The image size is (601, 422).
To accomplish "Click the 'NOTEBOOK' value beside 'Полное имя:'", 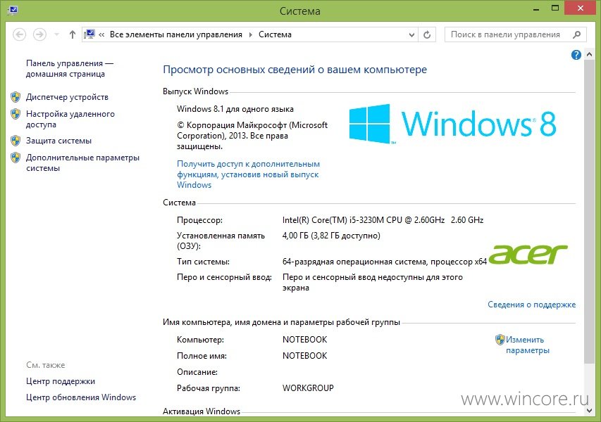I will tap(304, 356).
